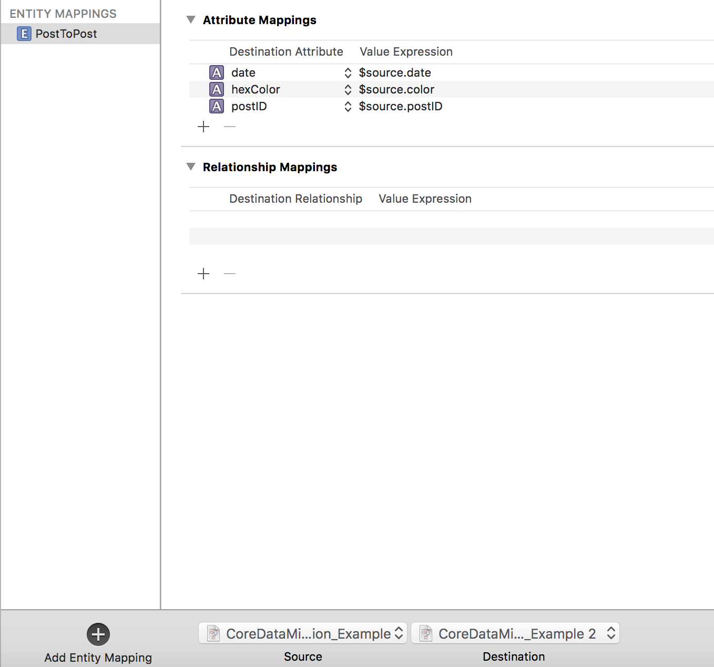Open the Destination model dropdown
714x667 pixels.
[610, 633]
